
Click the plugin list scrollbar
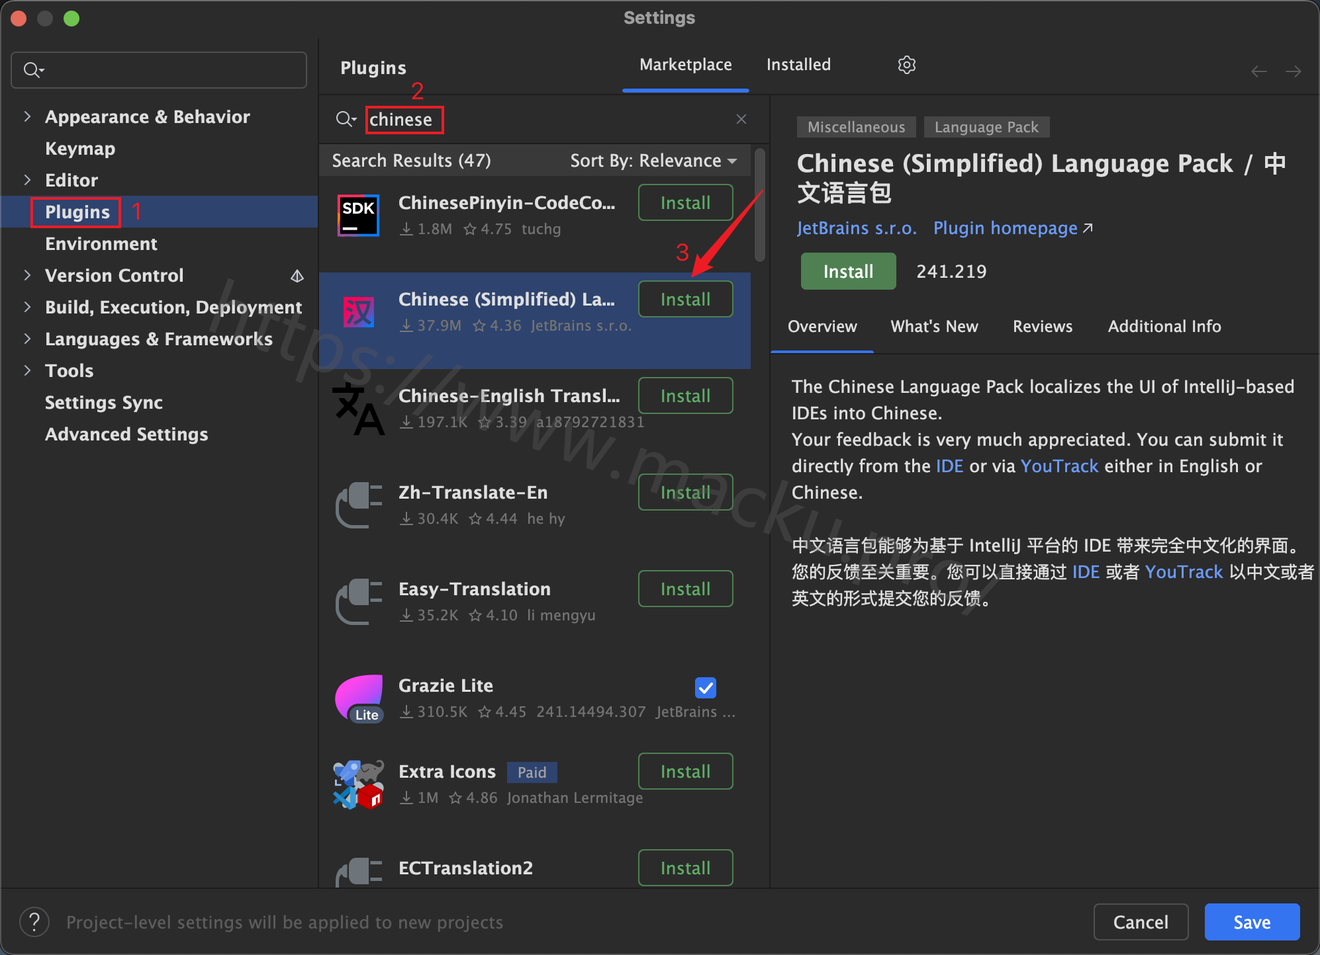tap(760, 205)
